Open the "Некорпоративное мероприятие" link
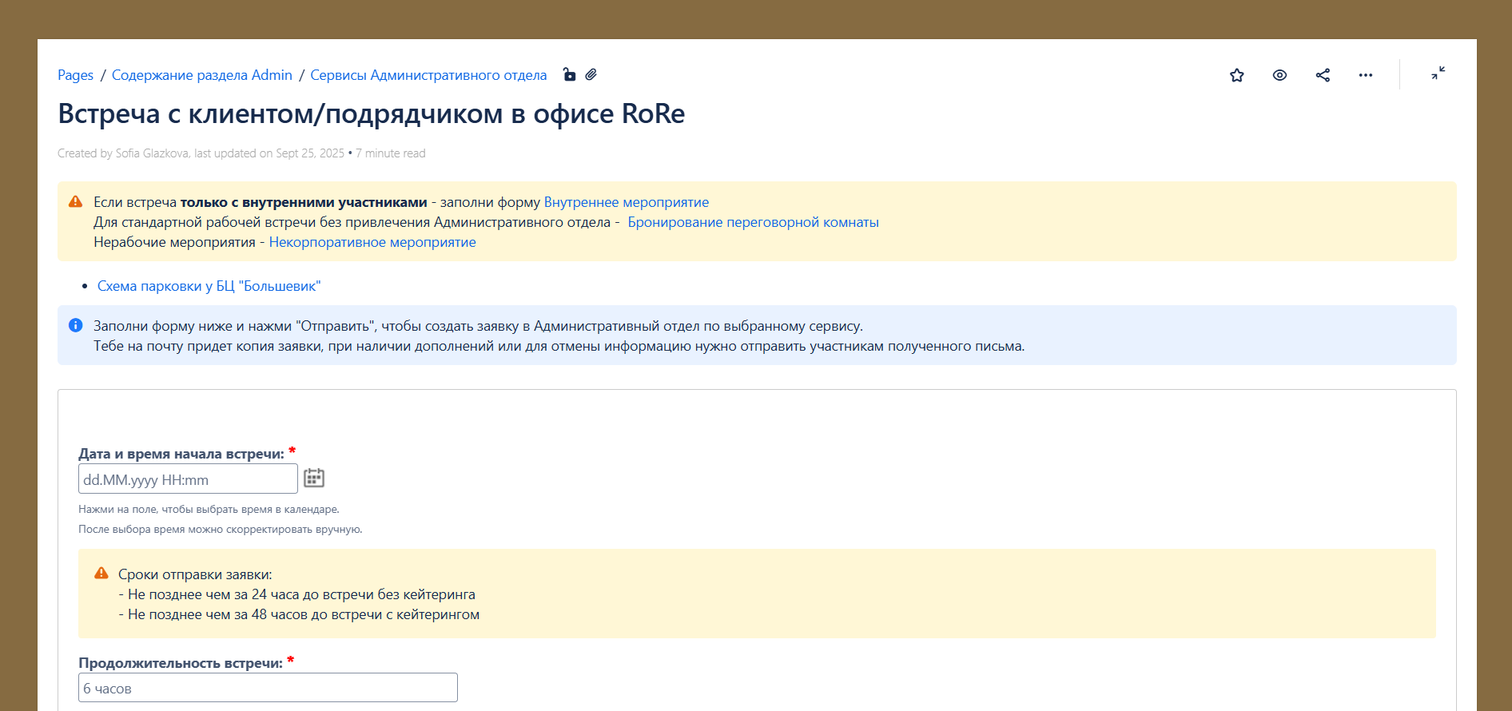Image resolution: width=1512 pixels, height=711 pixels. [372, 242]
